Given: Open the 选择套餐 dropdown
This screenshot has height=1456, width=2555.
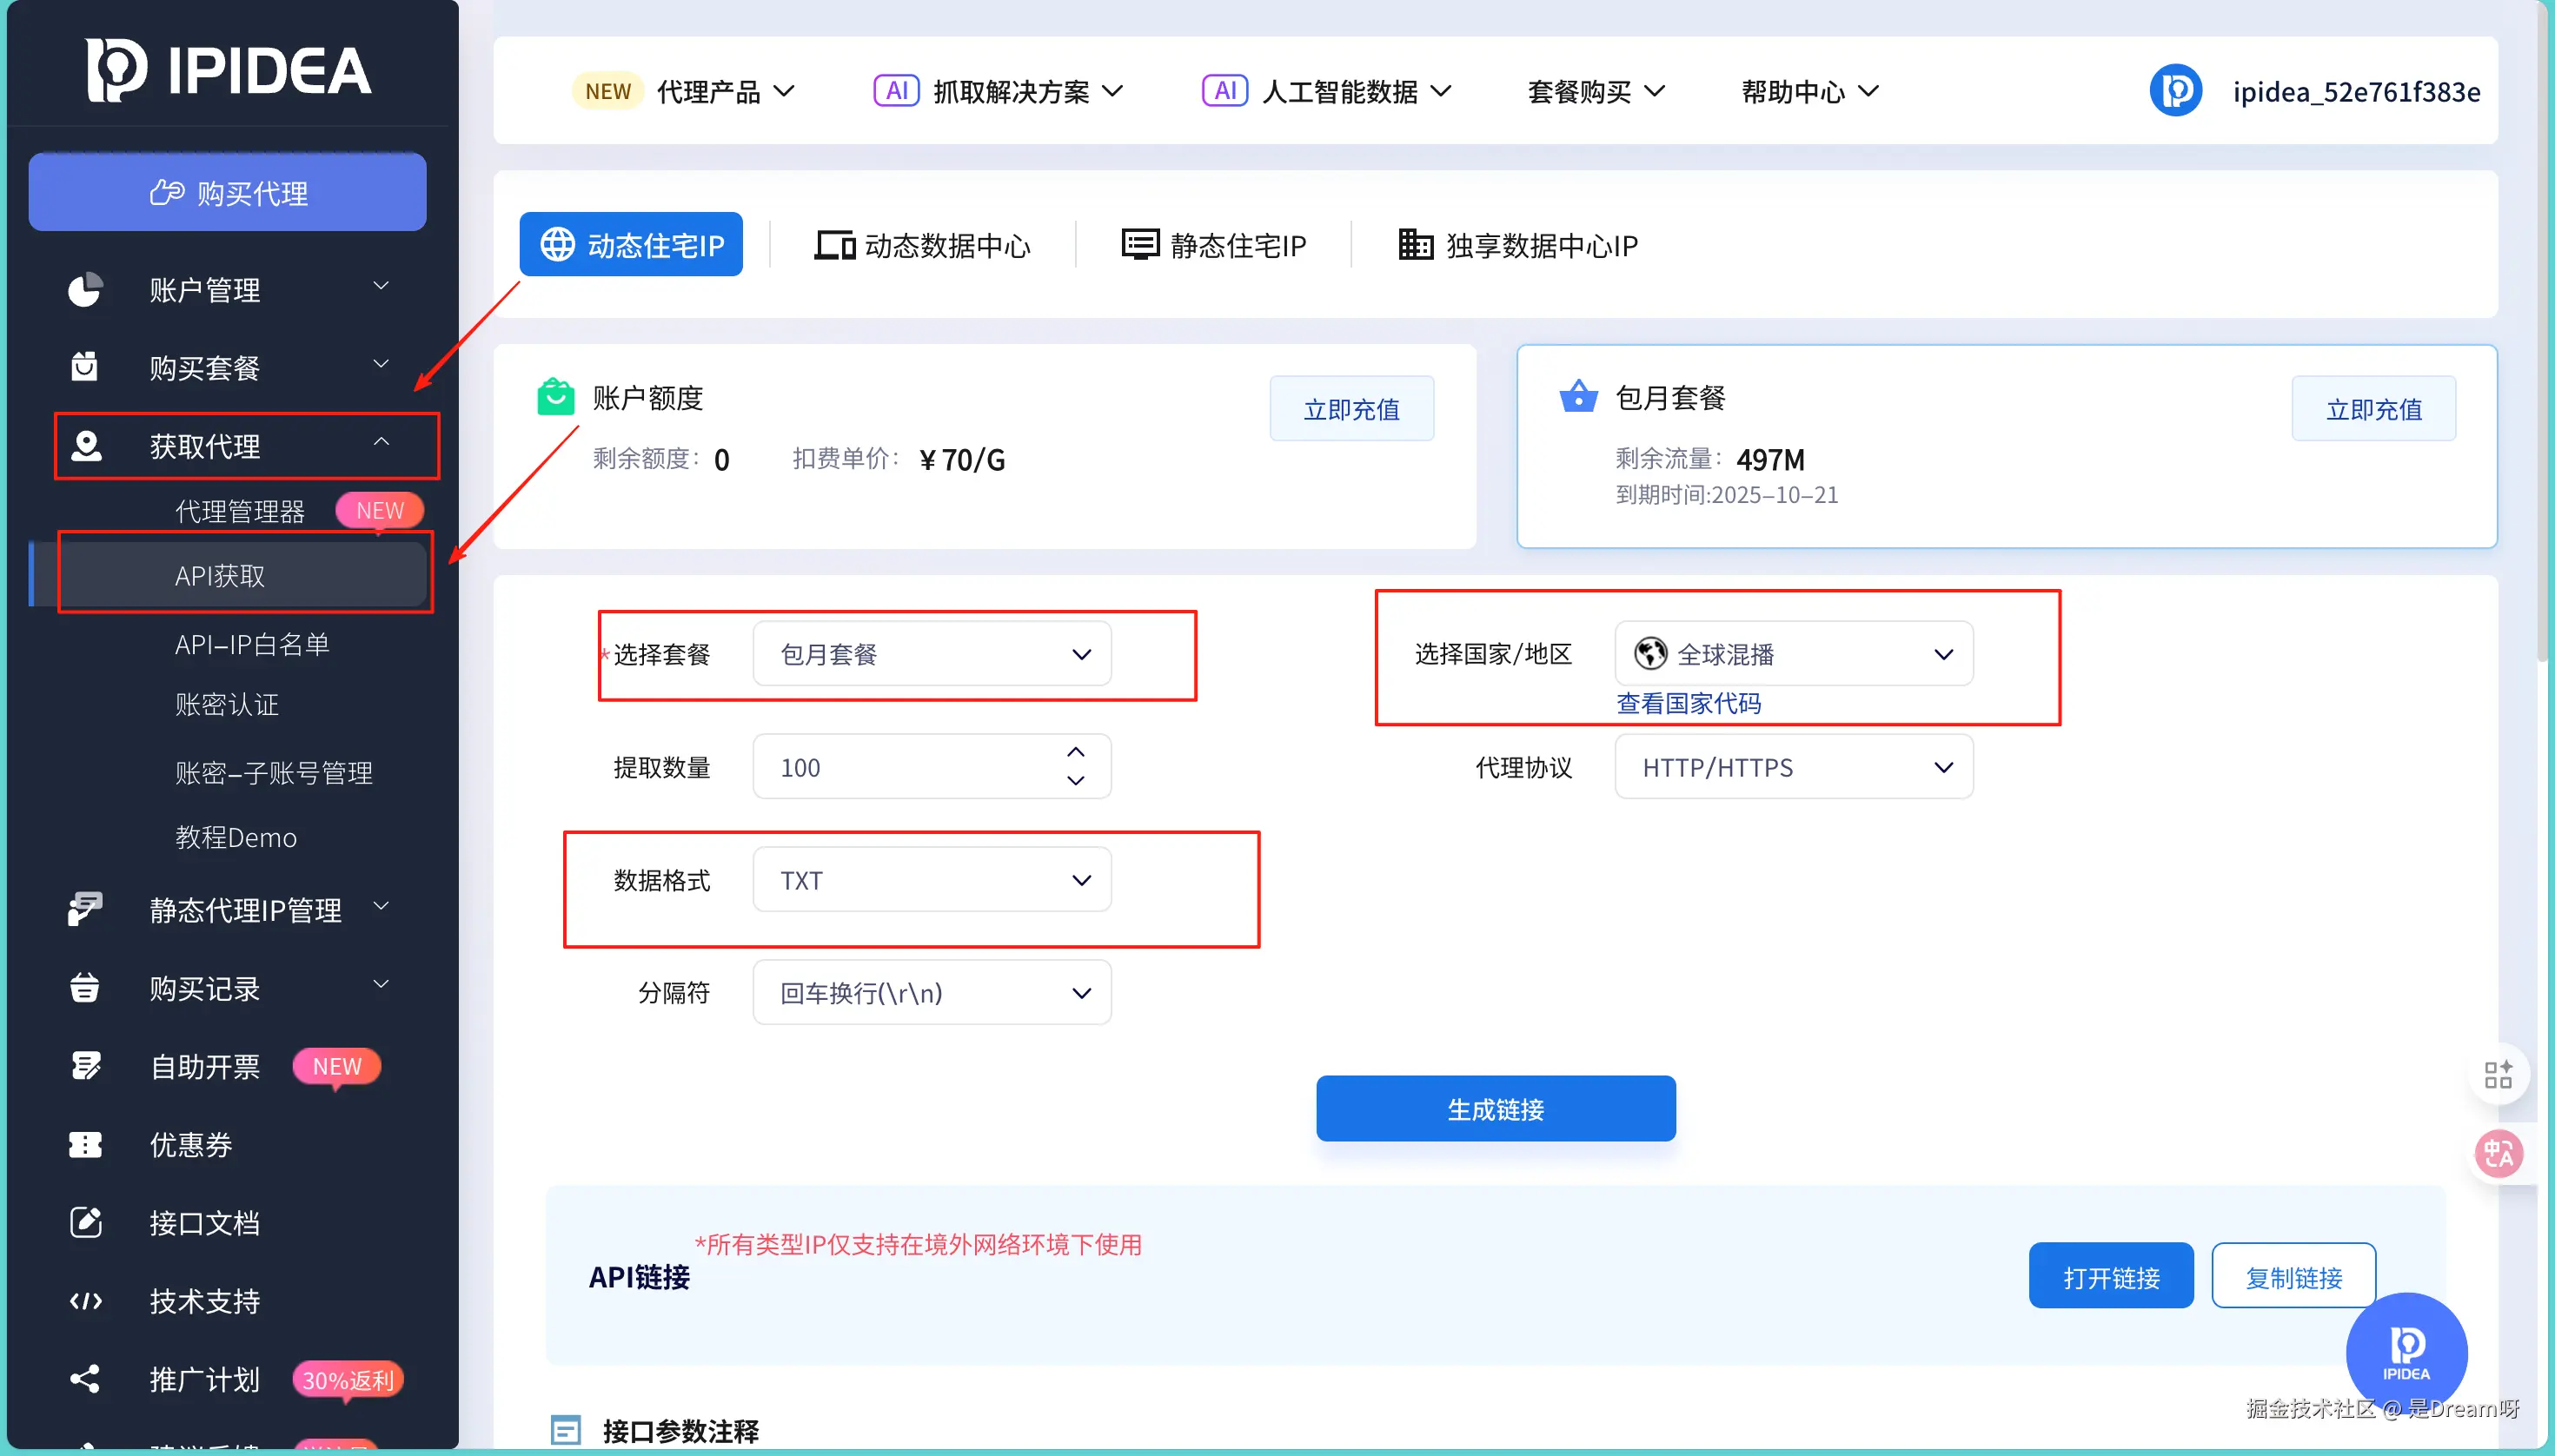Looking at the screenshot, I should click(x=932, y=654).
